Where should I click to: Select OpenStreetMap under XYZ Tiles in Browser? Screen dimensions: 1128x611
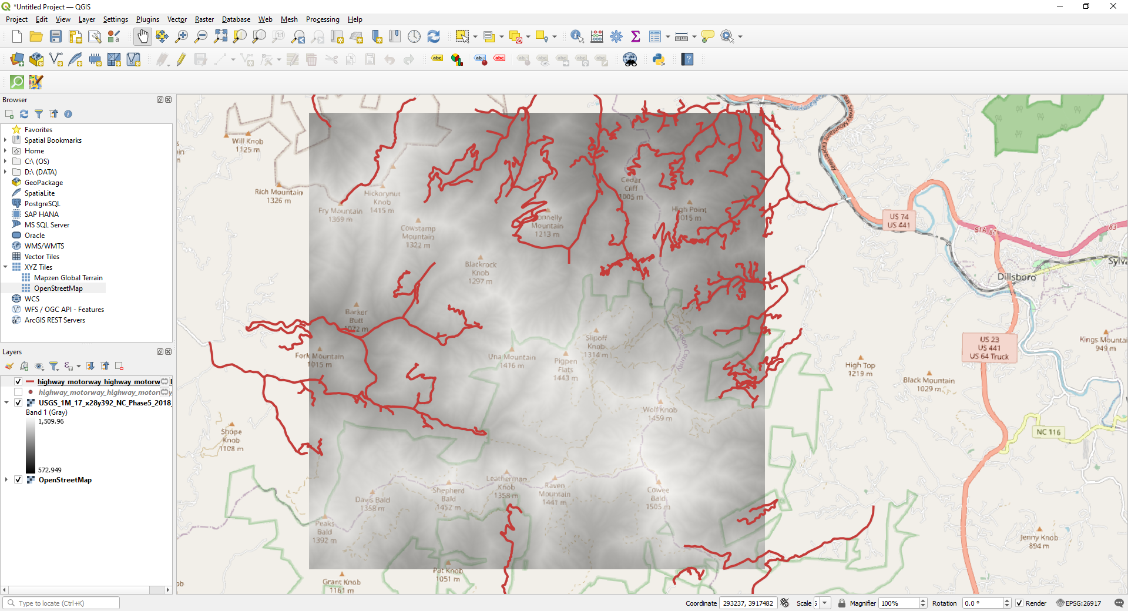pyautogui.click(x=58, y=288)
